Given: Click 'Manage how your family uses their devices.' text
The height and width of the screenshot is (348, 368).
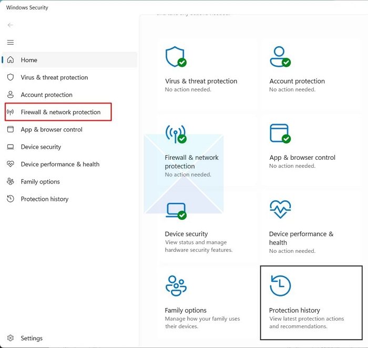Looking at the screenshot, I should [x=202, y=322].
